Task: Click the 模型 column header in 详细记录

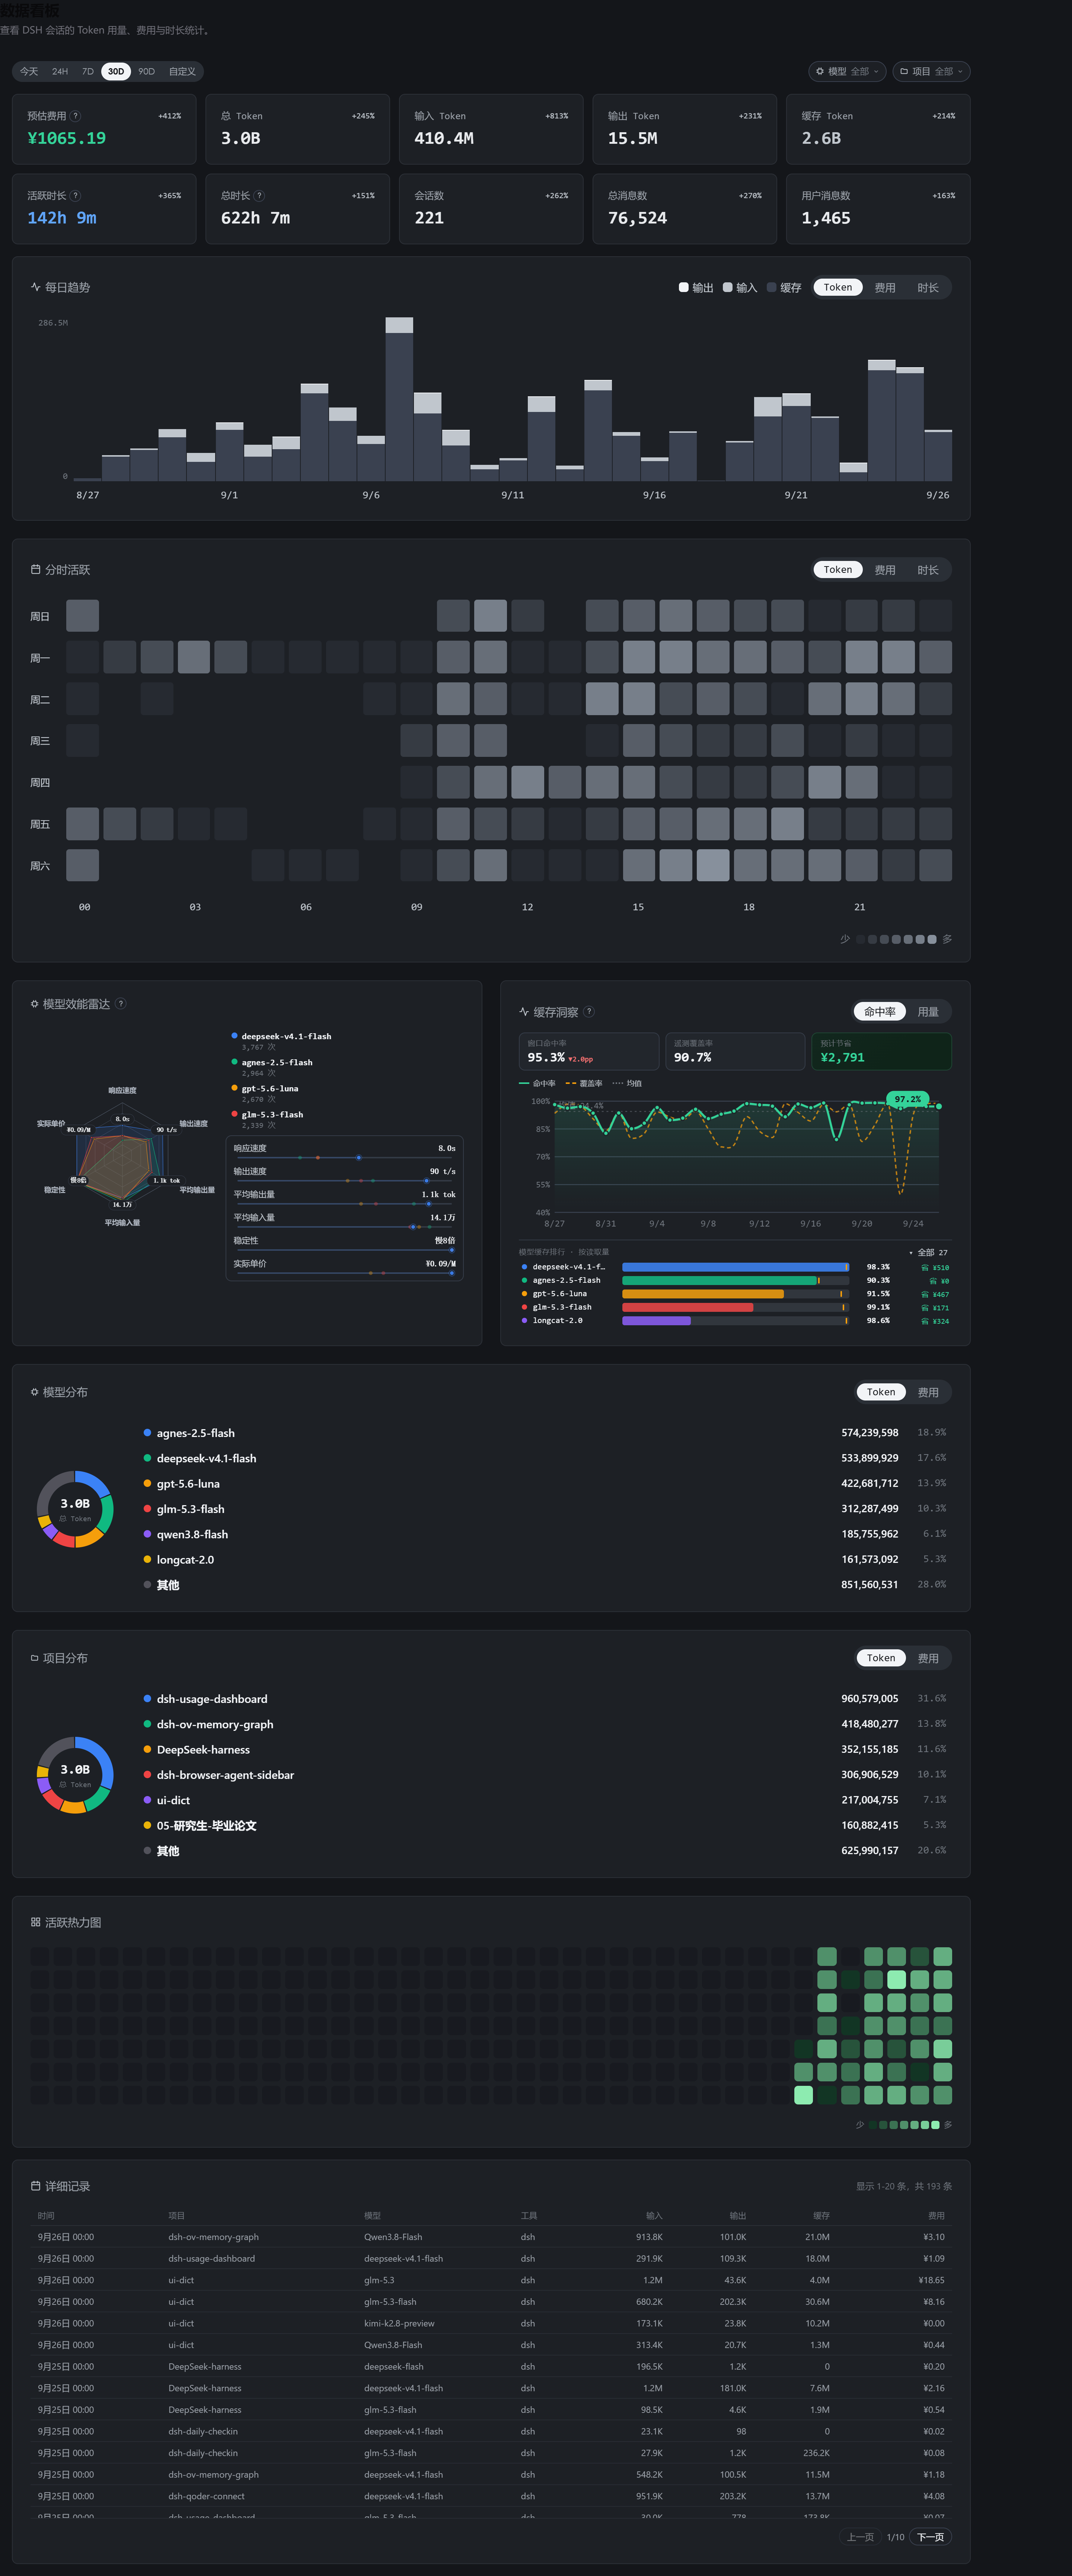Action: [x=373, y=2216]
